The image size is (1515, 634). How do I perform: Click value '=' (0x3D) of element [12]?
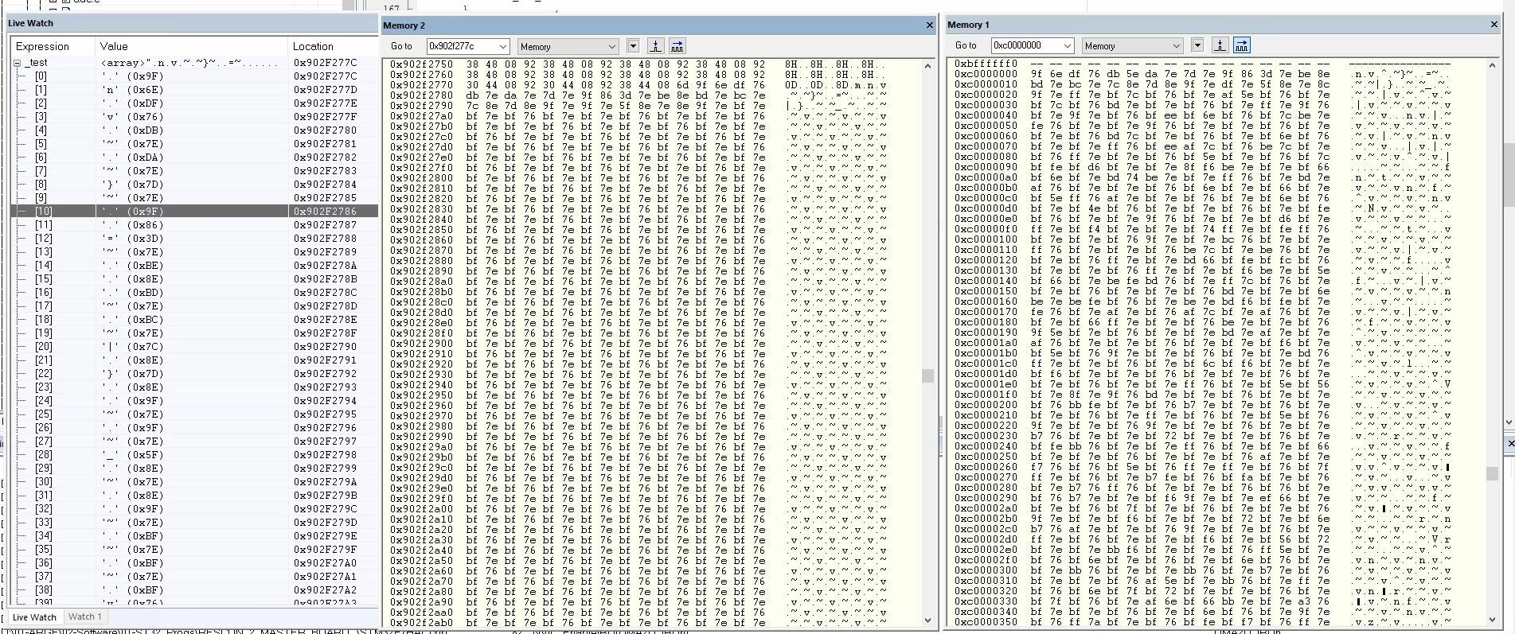[132, 239]
